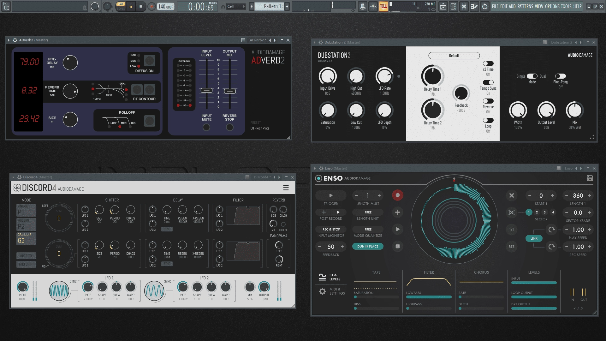Click the record button next to tempo

tap(152, 6)
